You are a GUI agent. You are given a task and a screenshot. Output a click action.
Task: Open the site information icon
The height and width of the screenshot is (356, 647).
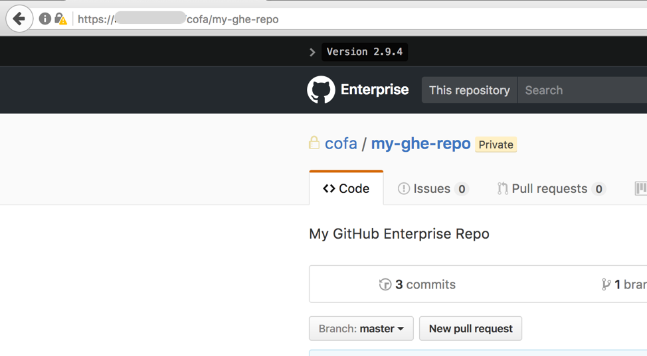(45, 19)
